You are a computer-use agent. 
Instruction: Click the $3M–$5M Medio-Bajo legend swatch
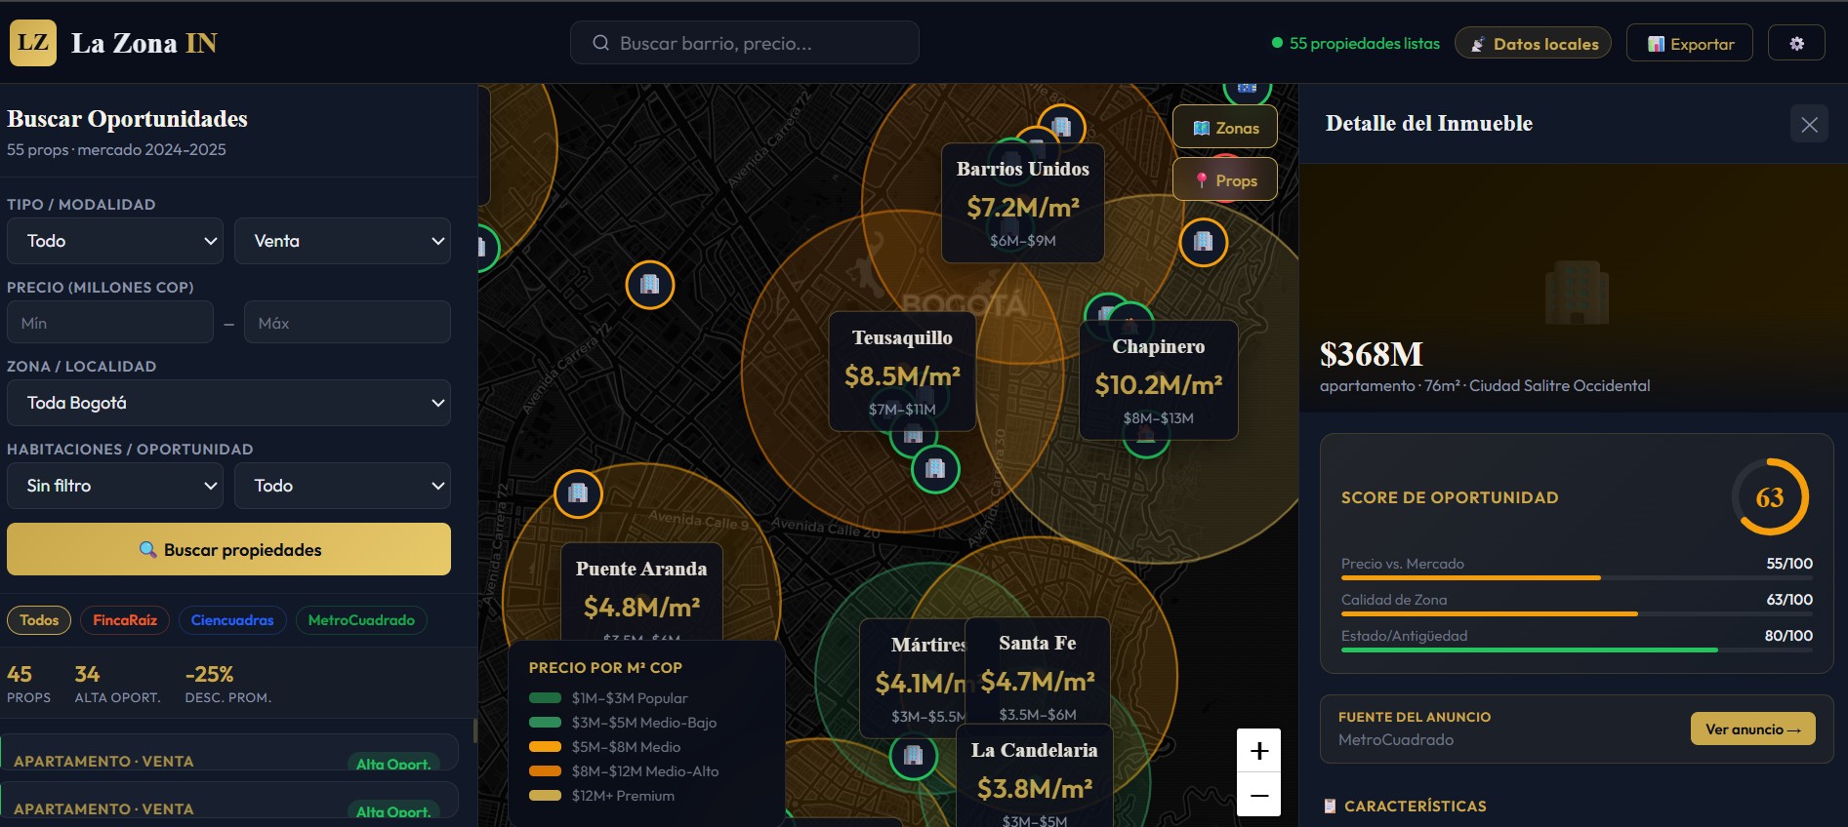(545, 723)
